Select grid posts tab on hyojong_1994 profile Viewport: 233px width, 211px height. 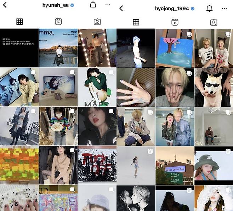coord(136,22)
